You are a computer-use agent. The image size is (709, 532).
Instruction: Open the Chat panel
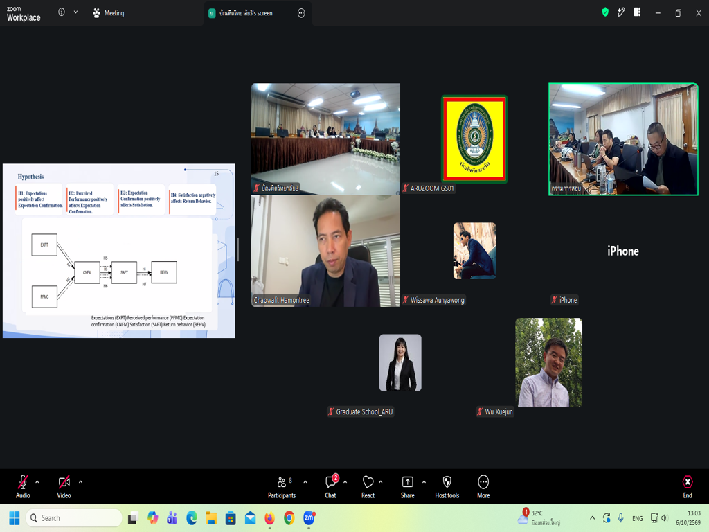coord(330,486)
